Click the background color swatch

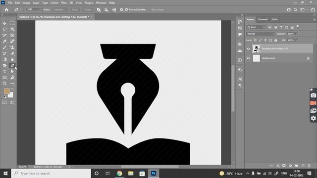coord(11,95)
